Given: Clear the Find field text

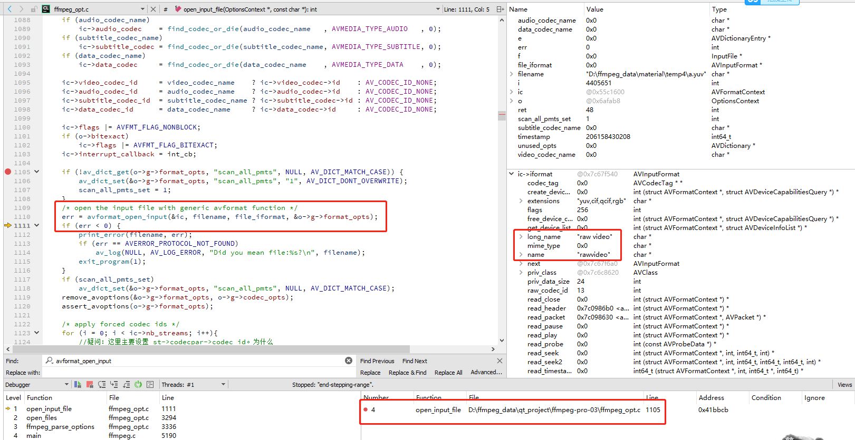Looking at the screenshot, I should coord(349,361).
